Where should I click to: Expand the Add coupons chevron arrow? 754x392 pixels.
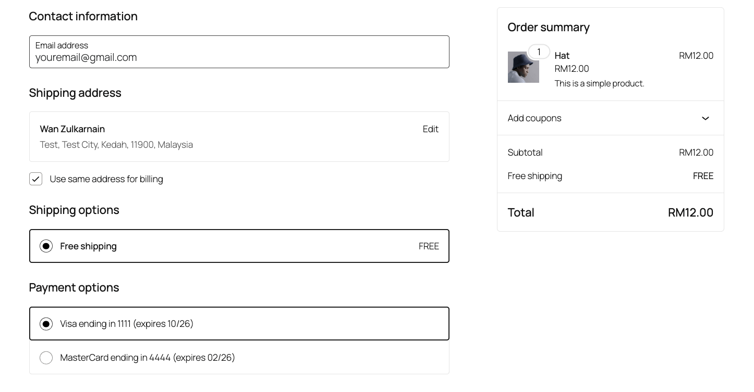tap(705, 118)
